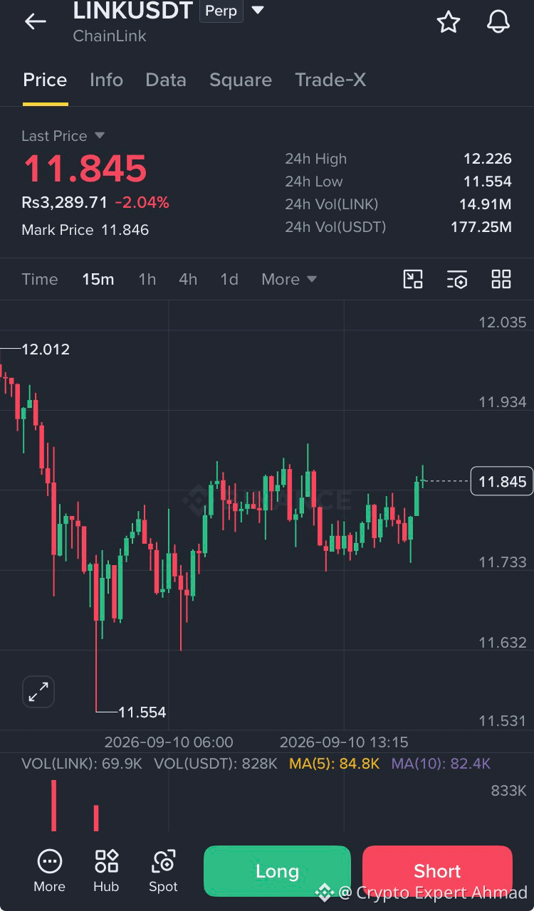Viewport: 534px width, 911px height.
Task: Select the 1h timeframe
Action: 147,279
